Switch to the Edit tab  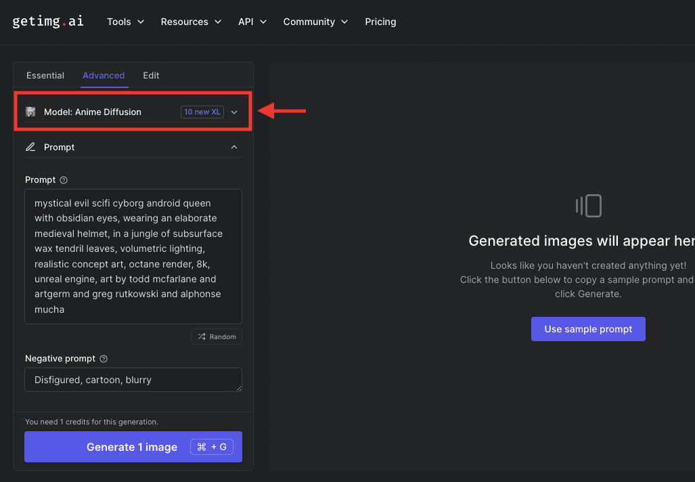[151, 75]
